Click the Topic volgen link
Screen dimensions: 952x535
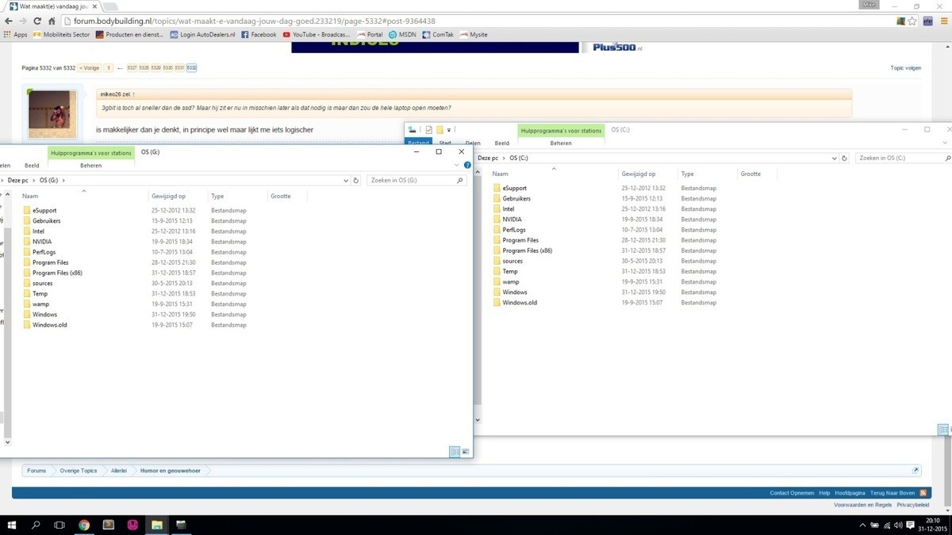point(905,68)
